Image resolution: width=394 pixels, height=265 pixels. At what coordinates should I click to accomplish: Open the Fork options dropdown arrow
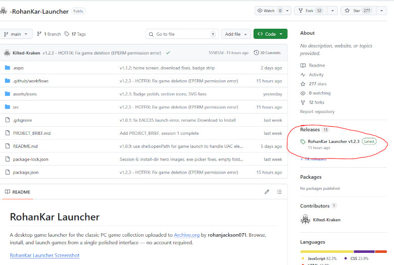tap(332, 11)
